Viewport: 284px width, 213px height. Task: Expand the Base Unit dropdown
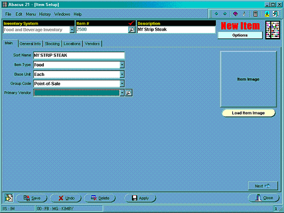[x=122, y=74]
